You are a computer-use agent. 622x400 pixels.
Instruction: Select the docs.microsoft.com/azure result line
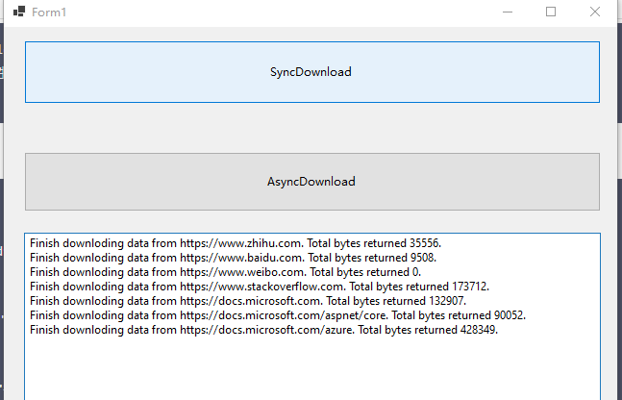(263, 330)
